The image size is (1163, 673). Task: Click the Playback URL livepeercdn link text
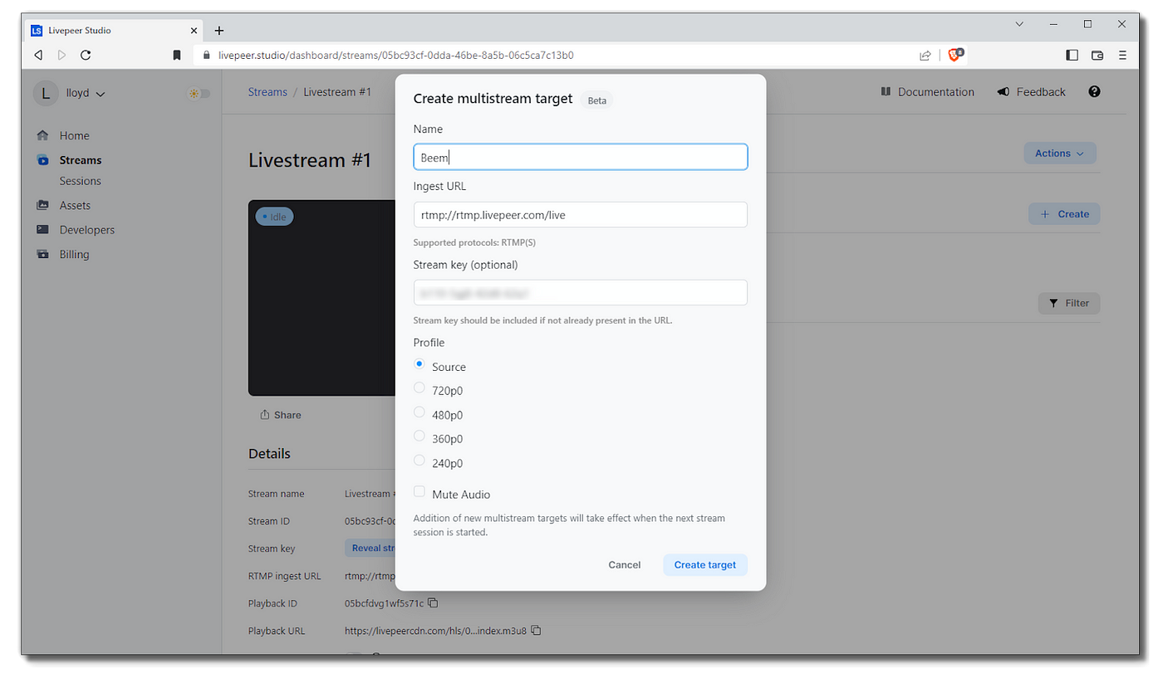pyautogui.click(x=435, y=631)
